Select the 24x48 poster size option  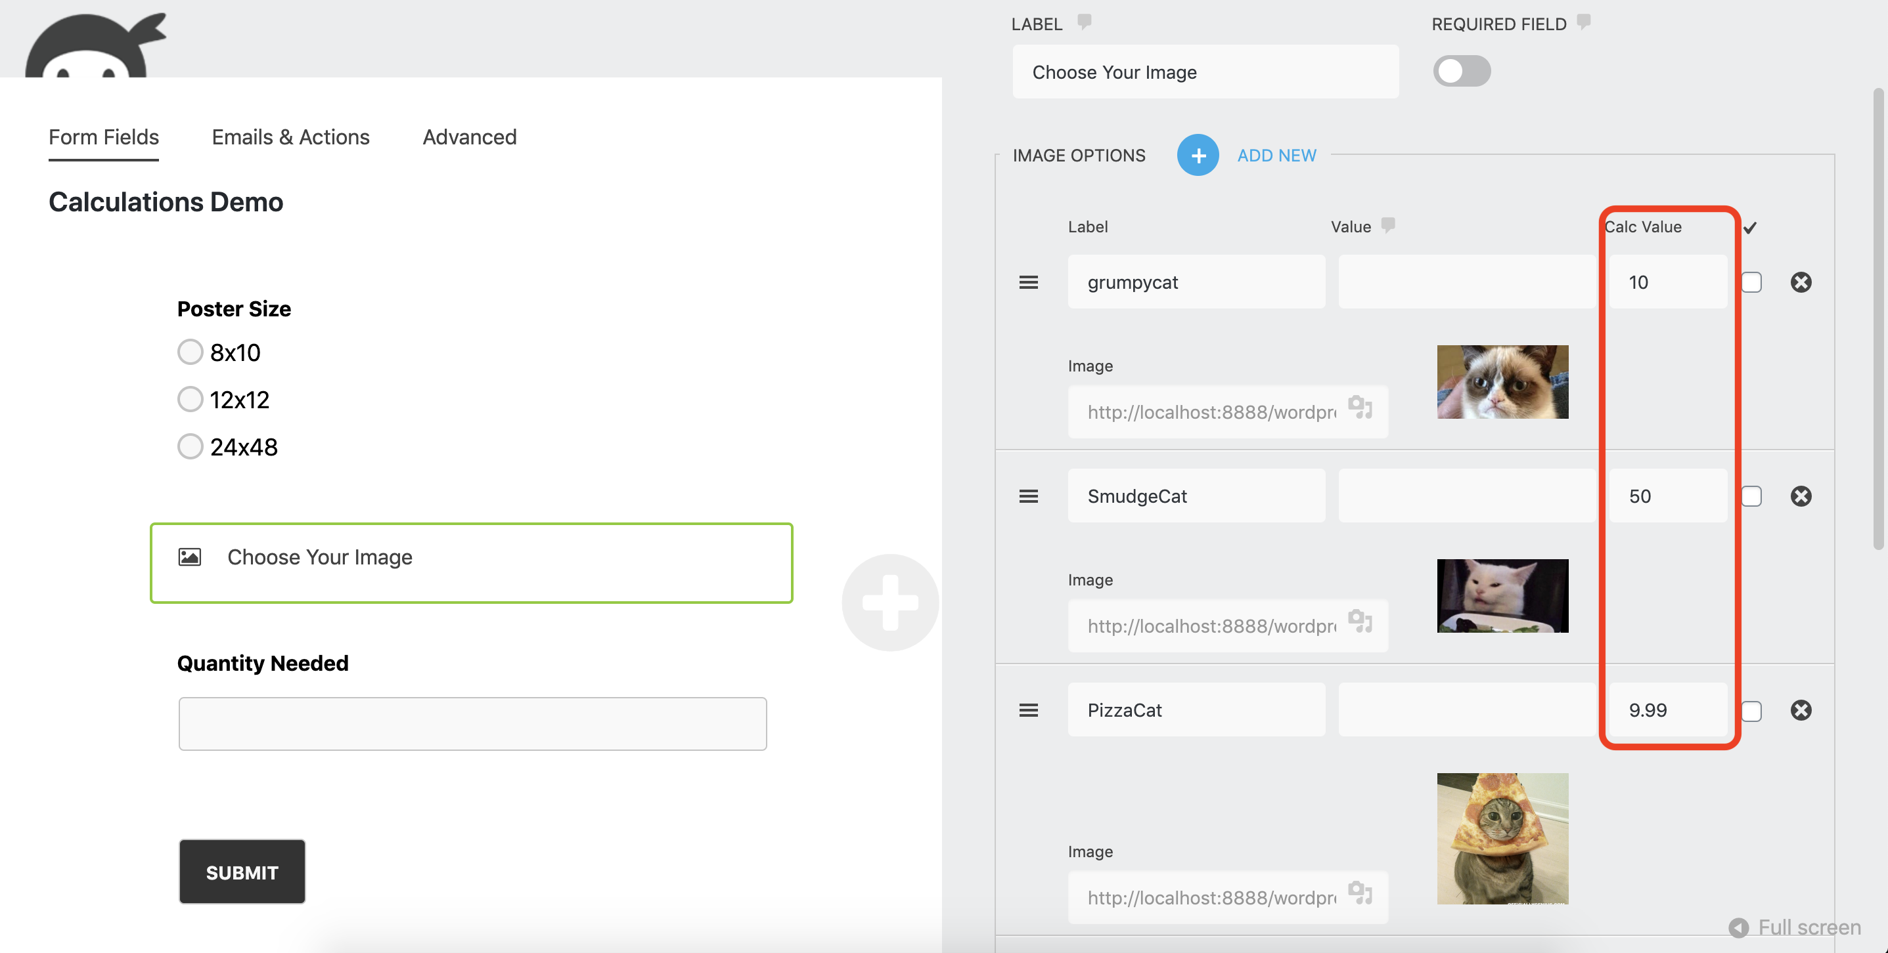pos(190,446)
